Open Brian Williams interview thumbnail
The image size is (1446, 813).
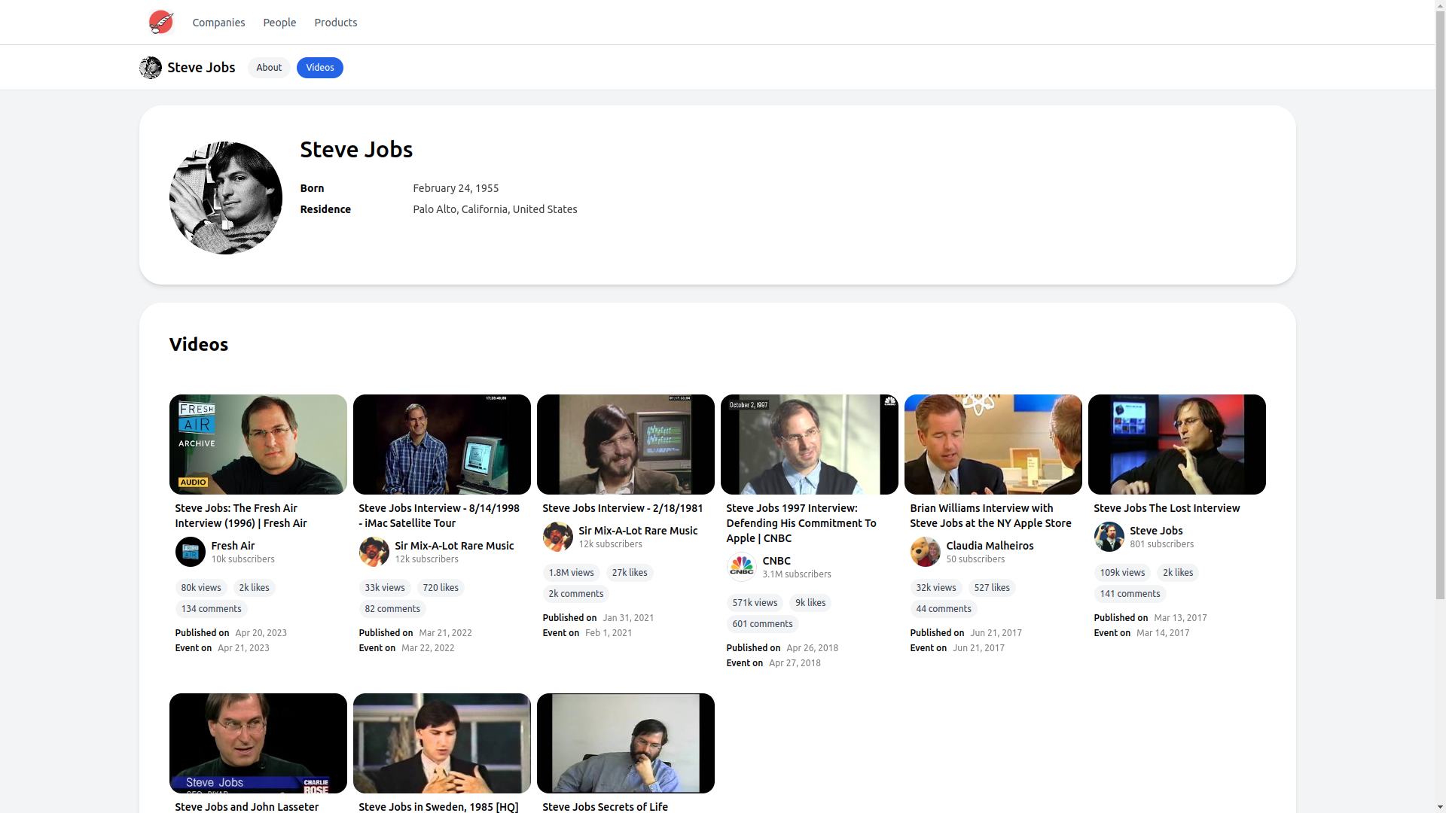pos(993,444)
